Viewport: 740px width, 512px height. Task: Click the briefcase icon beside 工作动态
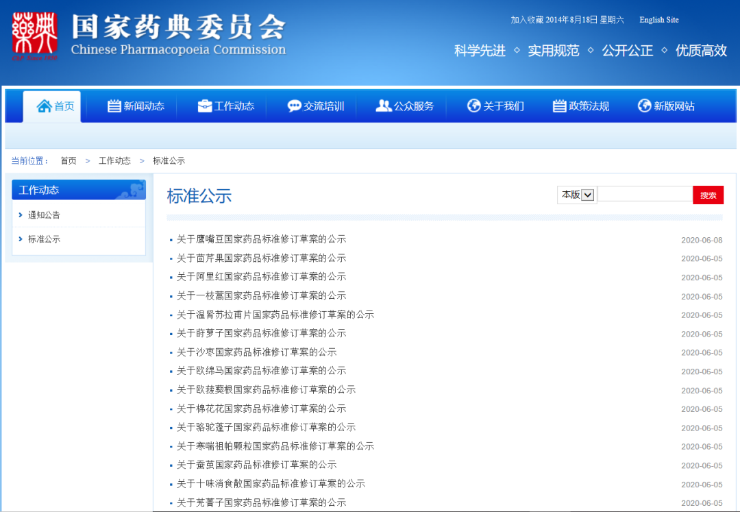(205, 106)
